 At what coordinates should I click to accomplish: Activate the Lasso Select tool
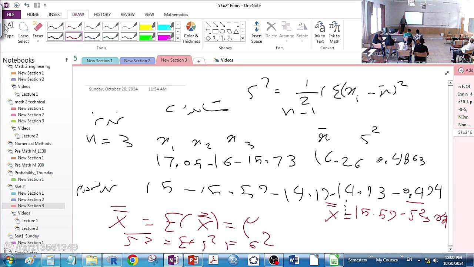[x=23, y=33]
